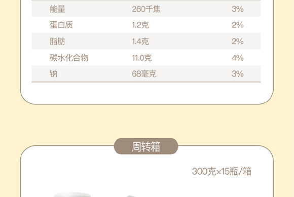Select the 碳水化合物 row label
This screenshot has width=294, height=197.
tap(69, 58)
